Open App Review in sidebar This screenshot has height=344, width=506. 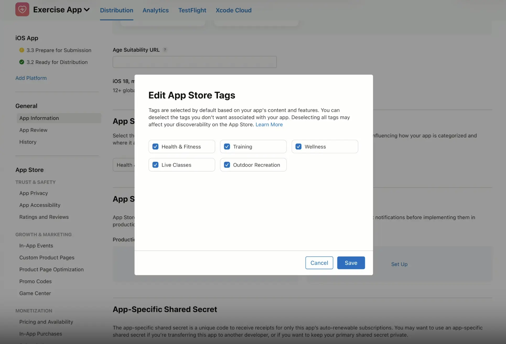pos(33,130)
